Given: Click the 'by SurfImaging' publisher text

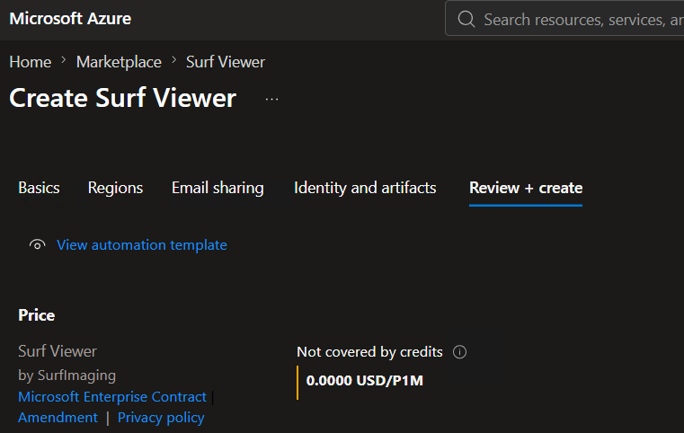Looking at the screenshot, I should (67, 376).
